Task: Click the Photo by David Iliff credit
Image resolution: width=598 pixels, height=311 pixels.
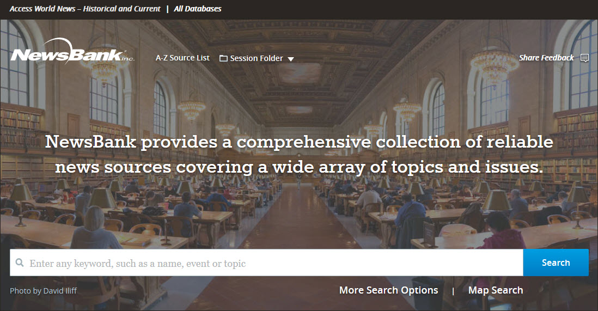Action: pos(43,291)
